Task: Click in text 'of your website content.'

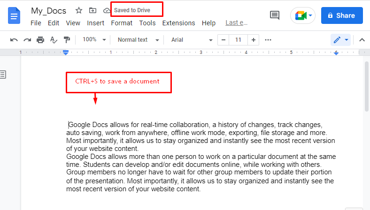Action: coord(102,149)
